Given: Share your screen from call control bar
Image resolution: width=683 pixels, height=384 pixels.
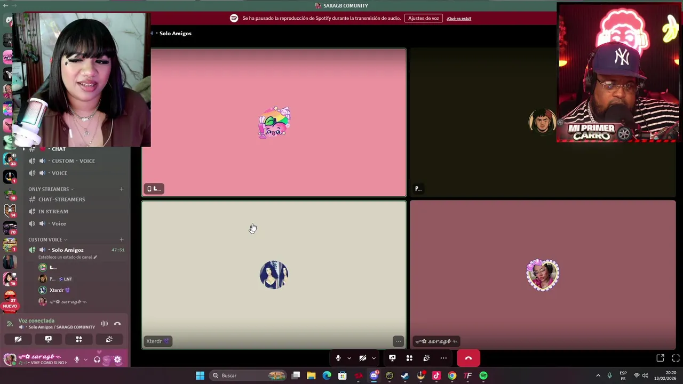Looking at the screenshot, I should click(x=392, y=358).
